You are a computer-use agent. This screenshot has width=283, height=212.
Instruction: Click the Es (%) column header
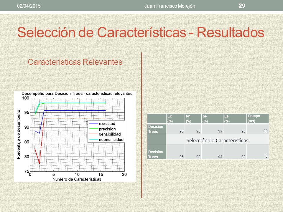tap(235, 119)
